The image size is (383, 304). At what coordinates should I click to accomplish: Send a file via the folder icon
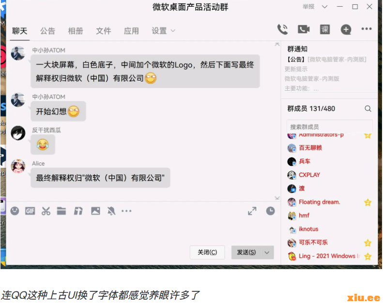[61, 211]
